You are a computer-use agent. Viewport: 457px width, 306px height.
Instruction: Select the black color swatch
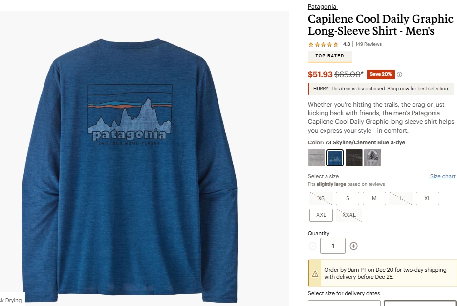click(354, 158)
